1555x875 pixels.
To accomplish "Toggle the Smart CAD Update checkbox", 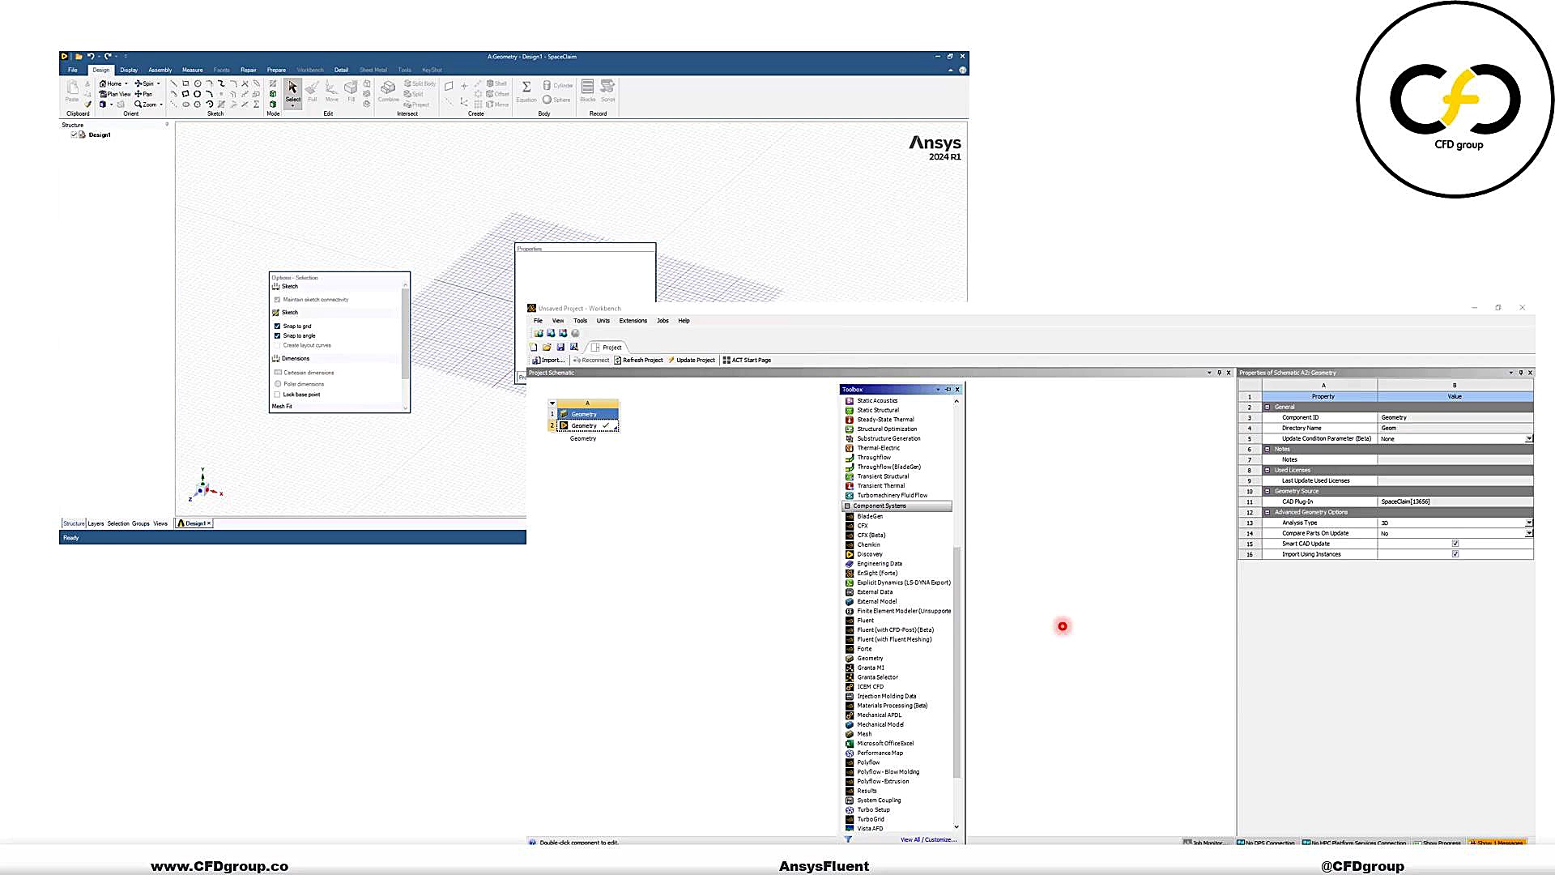I will pyautogui.click(x=1455, y=544).
